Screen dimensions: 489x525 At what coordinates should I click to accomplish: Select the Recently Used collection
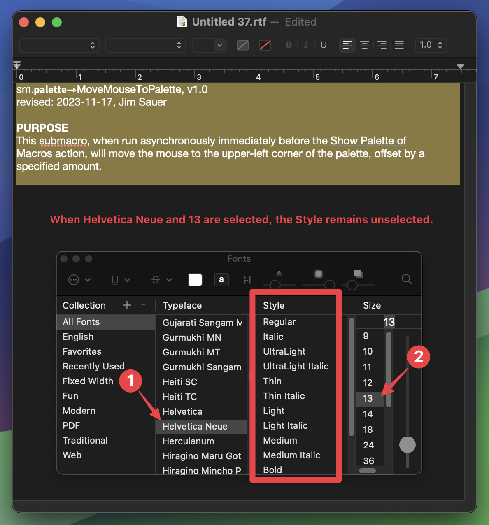[x=106, y=367]
